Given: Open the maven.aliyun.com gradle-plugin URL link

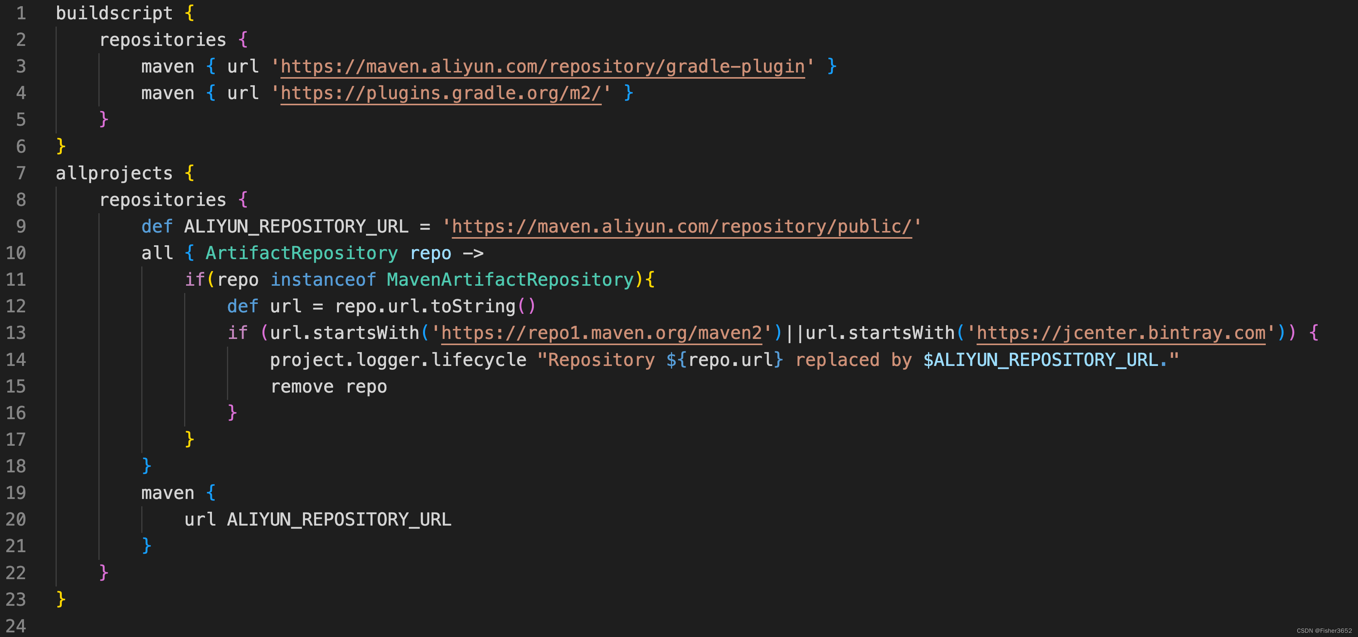Looking at the screenshot, I should [542, 66].
